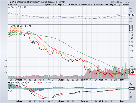Click the ProShares Ultra VIX Short-Term Futures ETF name
The width and height of the screenshot is (136, 103).
point(37,2)
